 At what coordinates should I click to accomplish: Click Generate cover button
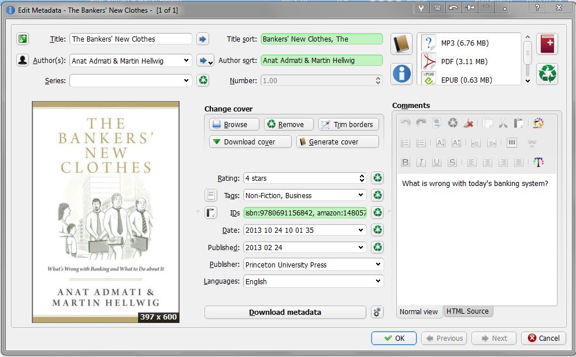point(337,142)
